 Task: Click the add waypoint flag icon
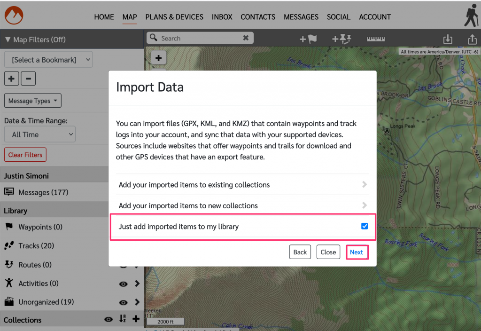coord(308,39)
